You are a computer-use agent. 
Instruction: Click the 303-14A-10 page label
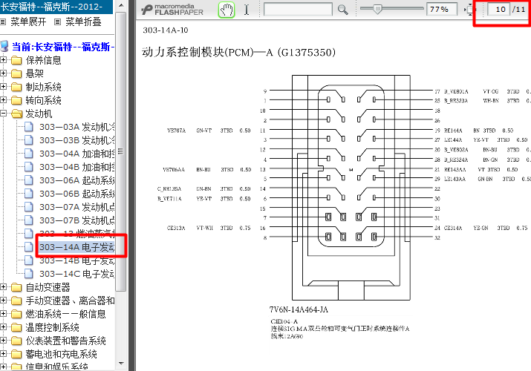[x=166, y=30]
